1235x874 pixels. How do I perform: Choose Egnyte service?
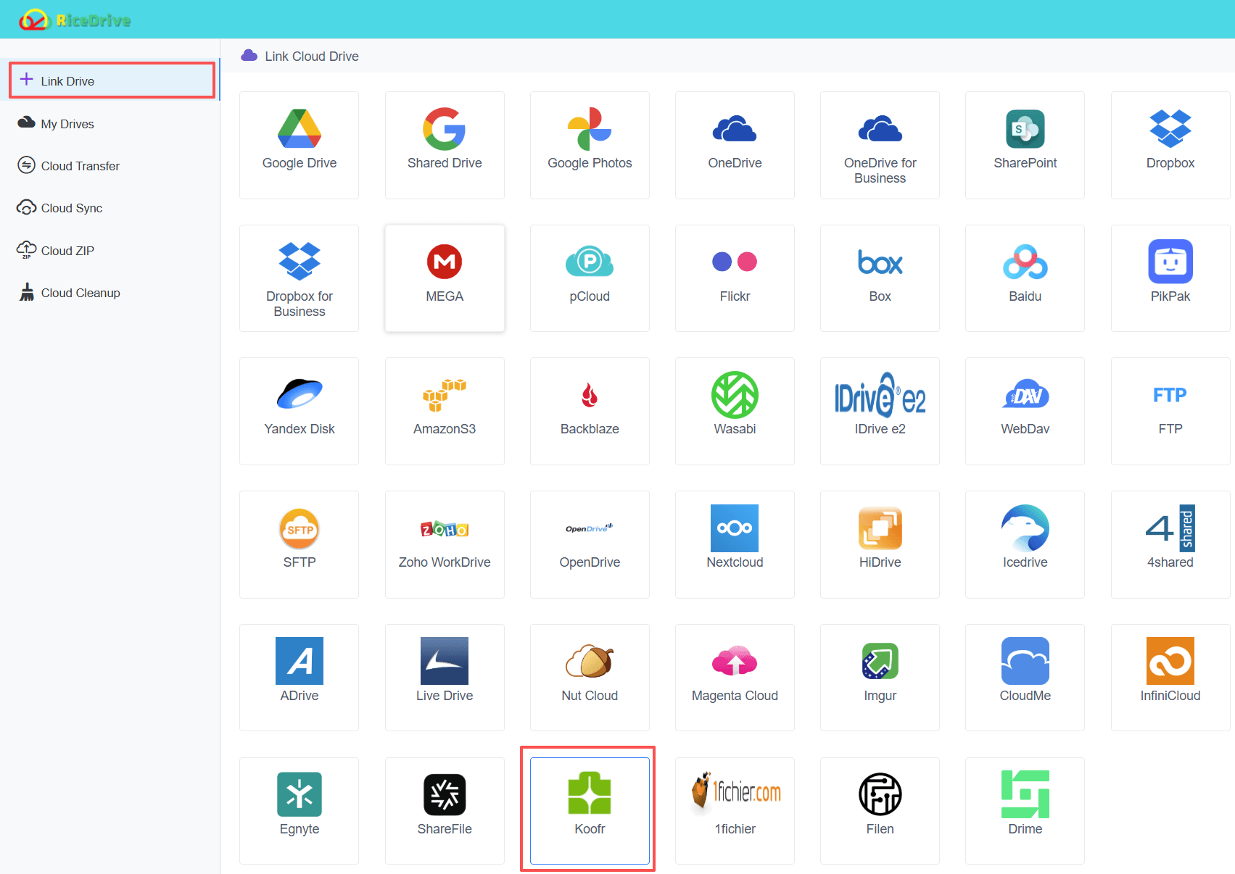[x=300, y=811]
